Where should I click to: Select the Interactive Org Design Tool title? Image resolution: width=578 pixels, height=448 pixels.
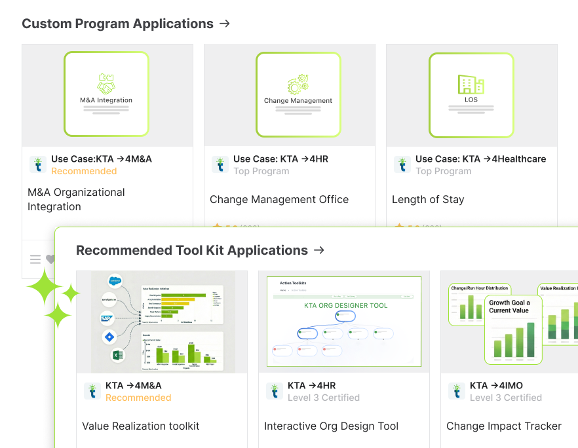[x=331, y=426]
